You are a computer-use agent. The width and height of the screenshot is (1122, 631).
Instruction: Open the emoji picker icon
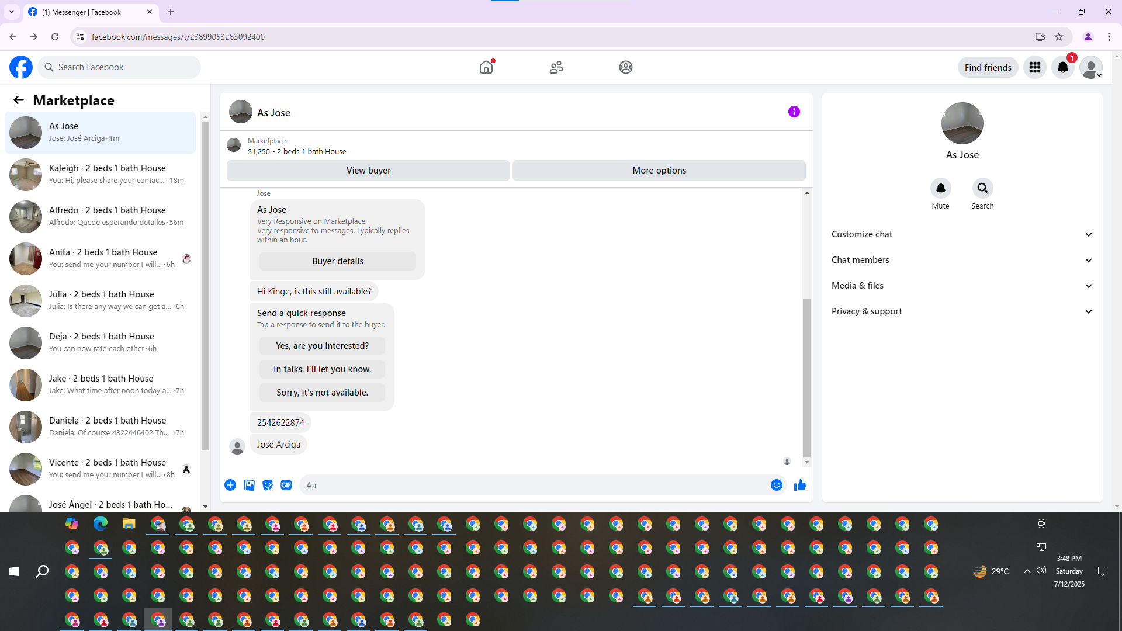[776, 485]
